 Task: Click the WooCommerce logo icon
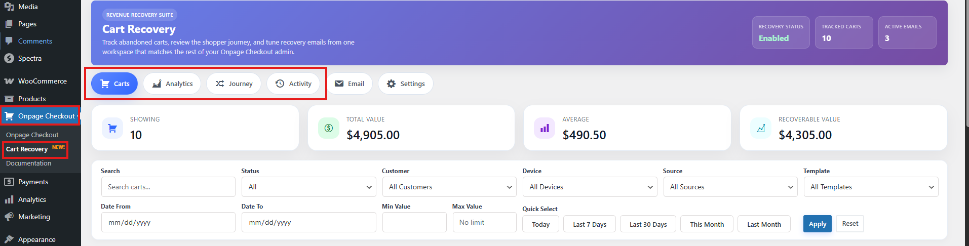click(9, 81)
